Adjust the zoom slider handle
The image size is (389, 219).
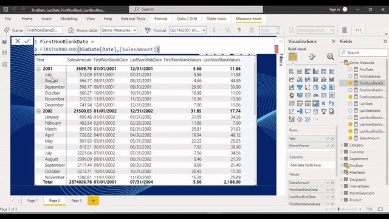[339, 209]
